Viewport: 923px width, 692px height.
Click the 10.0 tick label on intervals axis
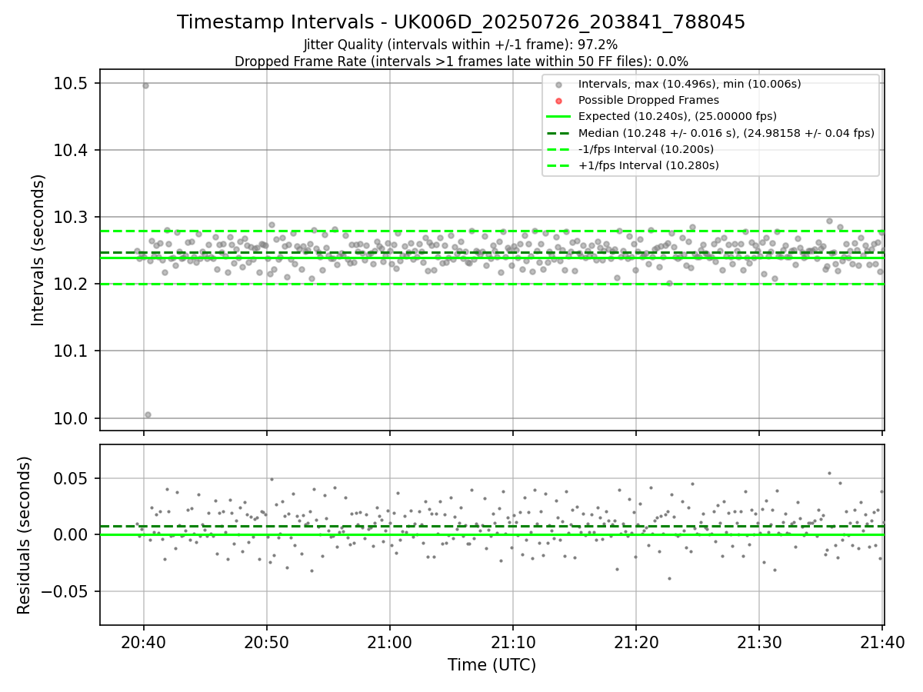(x=71, y=418)
